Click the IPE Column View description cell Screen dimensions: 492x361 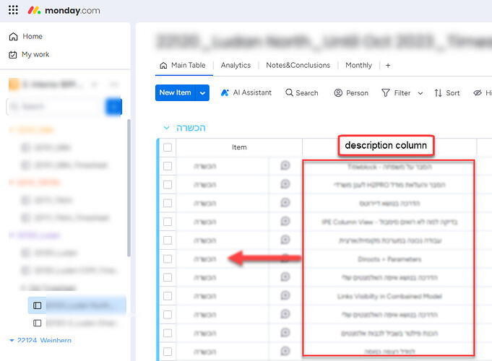click(389, 222)
